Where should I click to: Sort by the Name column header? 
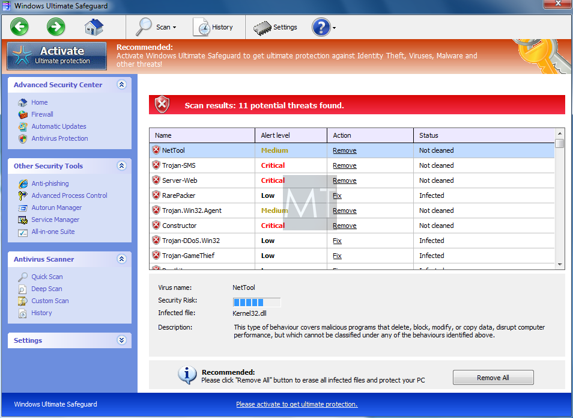202,135
